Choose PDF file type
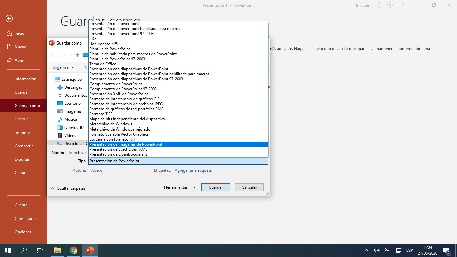Image resolution: width=457 pixels, height=257 pixels. (x=178, y=39)
